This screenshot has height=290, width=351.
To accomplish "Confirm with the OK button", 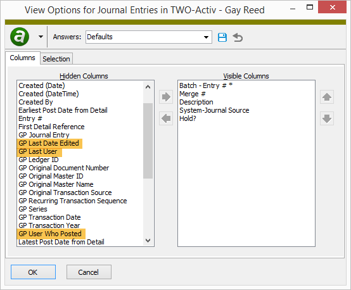I will 33,272.
